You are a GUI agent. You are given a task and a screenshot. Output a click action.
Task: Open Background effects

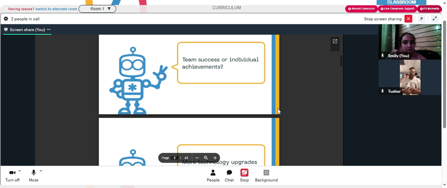click(x=266, y=176)
